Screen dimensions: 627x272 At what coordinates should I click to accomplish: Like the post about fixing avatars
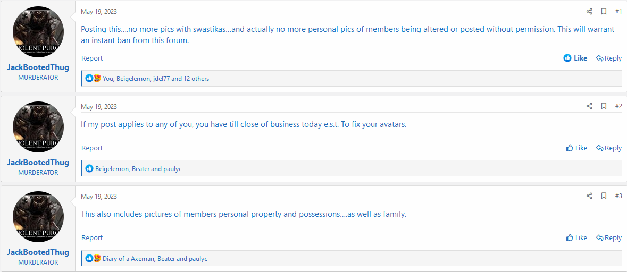point(576,148)
